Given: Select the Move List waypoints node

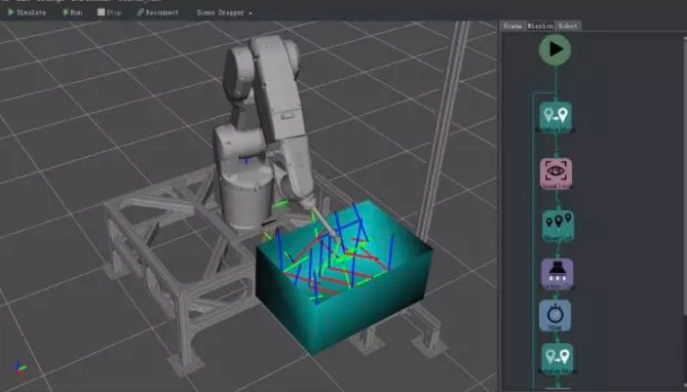Looking at the screenshot, I should click(556, 224).
